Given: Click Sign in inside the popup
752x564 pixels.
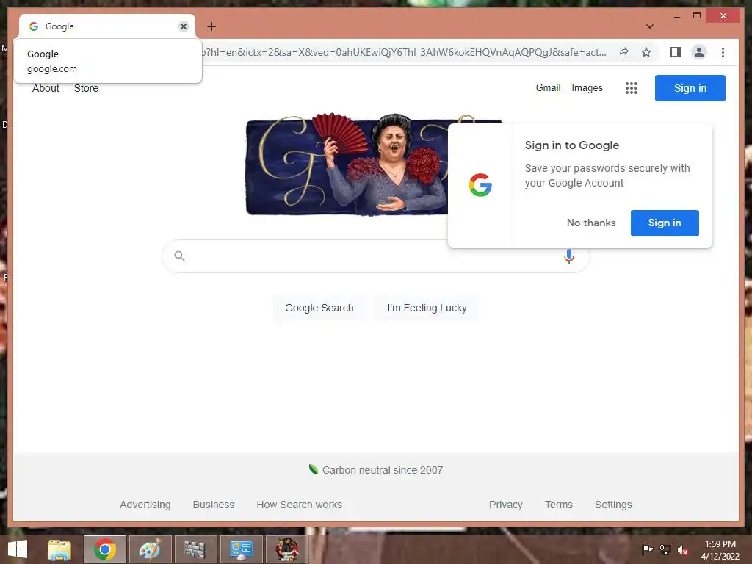Looking at the screenshot, I should (664, 223).
